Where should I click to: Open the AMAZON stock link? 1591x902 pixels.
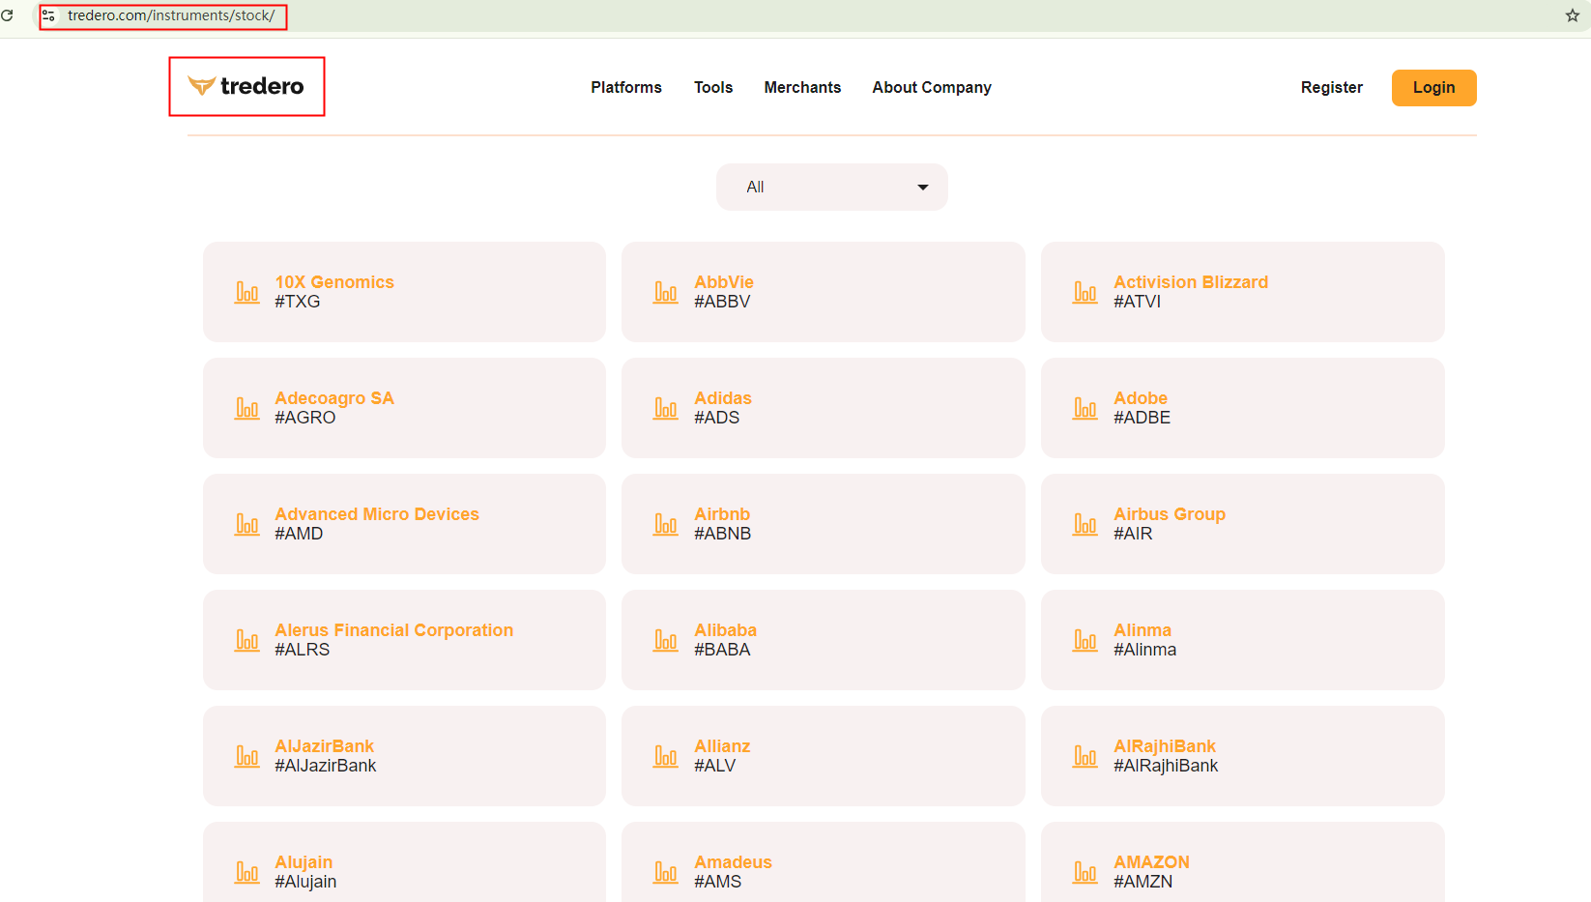(1151, 862)
